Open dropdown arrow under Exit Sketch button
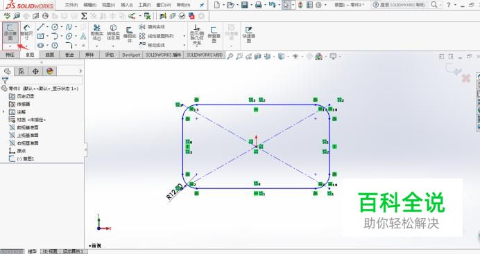Screen dimensions: 480x254 [10, 46]
